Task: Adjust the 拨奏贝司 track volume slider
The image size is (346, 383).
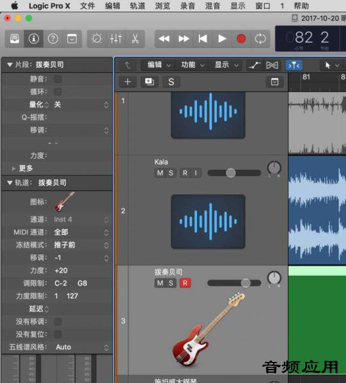Action: 234,283
